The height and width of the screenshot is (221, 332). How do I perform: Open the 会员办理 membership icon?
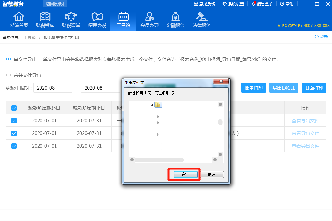(x=149, y=19)
